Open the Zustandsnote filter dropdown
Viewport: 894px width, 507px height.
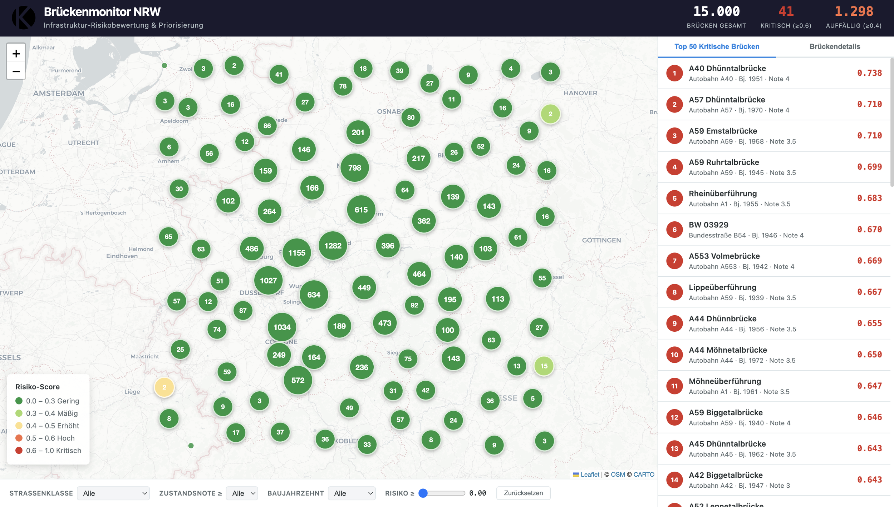(x=242, y=493)
